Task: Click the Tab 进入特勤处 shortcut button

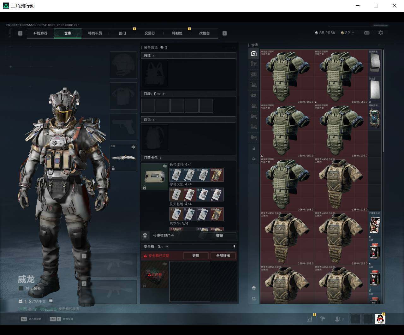Action: [31, 319]
